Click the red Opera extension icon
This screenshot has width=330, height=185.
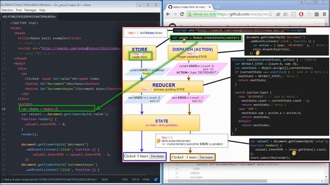pyautogui.click(x=301, y=14)
